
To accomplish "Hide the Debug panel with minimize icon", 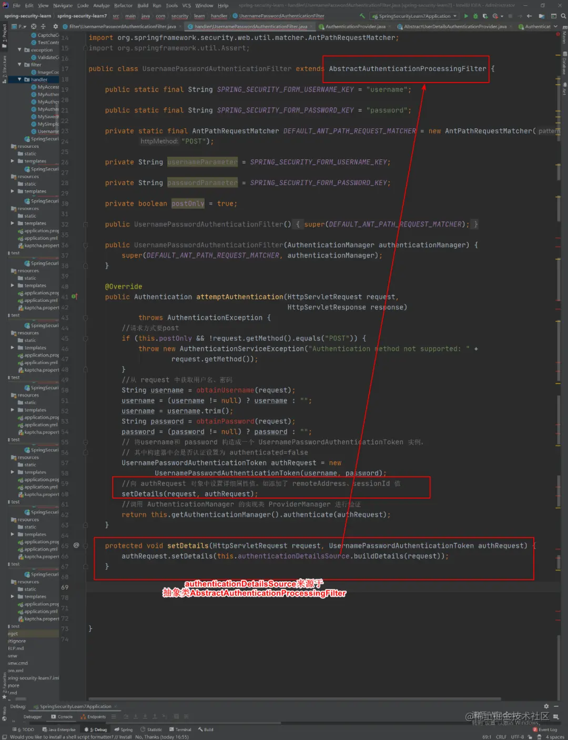I will [x=556, y=706].
